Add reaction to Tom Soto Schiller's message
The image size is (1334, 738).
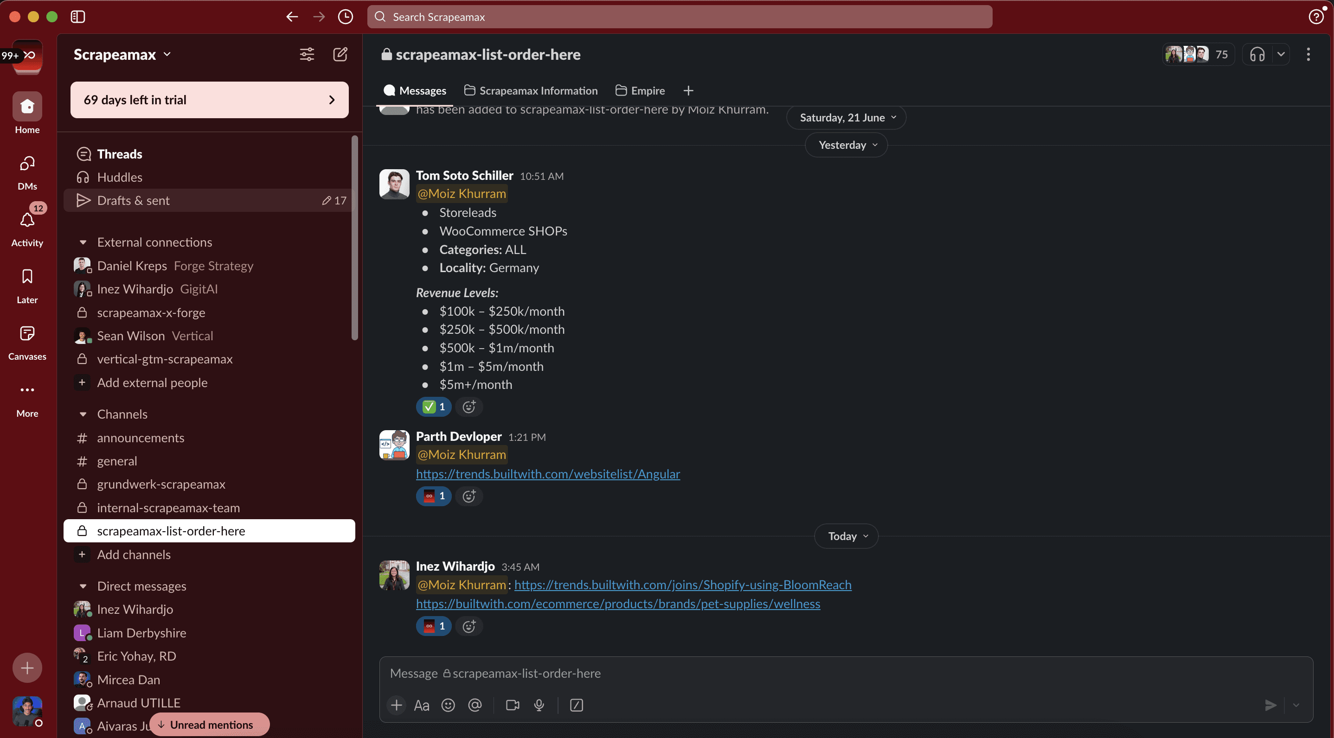point(468,407)
